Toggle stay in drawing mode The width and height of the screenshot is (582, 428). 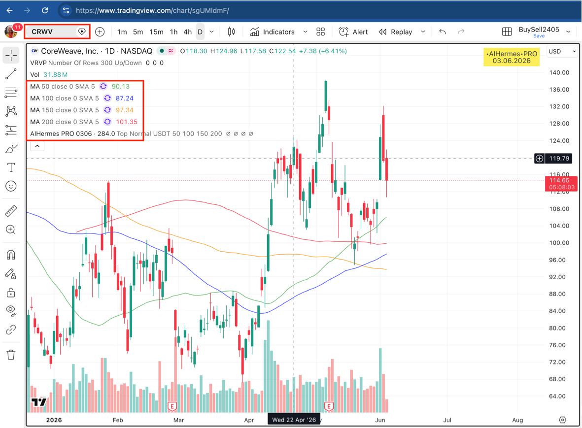coord(11,274)
